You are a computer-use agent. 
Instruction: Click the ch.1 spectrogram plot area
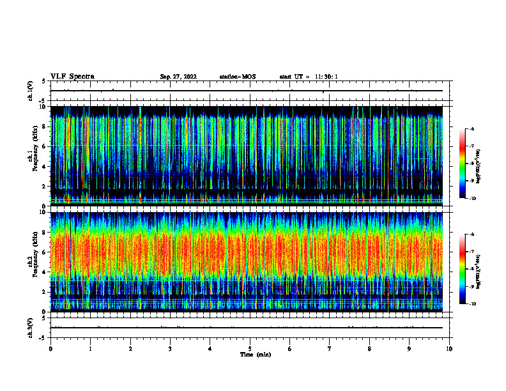247,156
